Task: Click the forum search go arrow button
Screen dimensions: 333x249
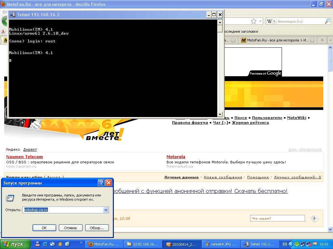Action: (314, 218)
